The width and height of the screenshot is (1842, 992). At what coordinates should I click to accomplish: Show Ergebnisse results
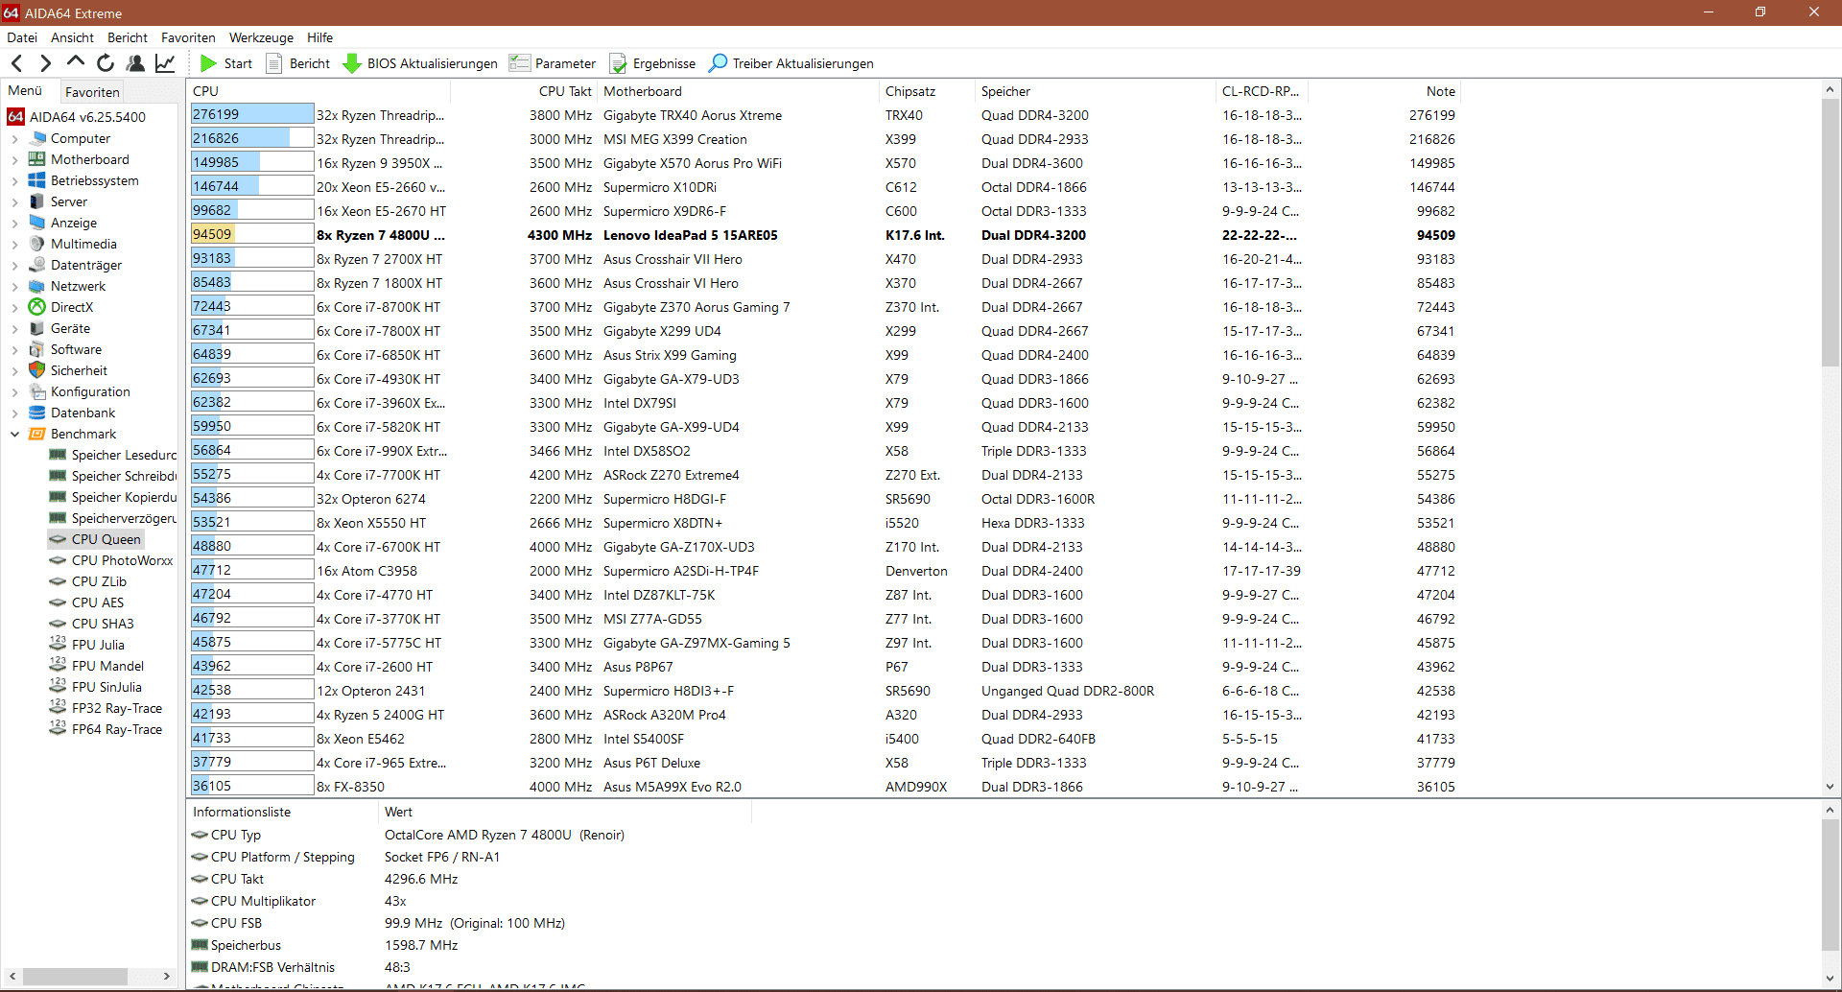pyautogui.click(x=652, y=63)
